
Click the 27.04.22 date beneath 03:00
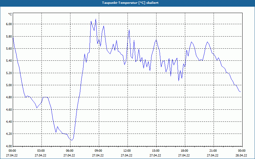coord(40,155)
